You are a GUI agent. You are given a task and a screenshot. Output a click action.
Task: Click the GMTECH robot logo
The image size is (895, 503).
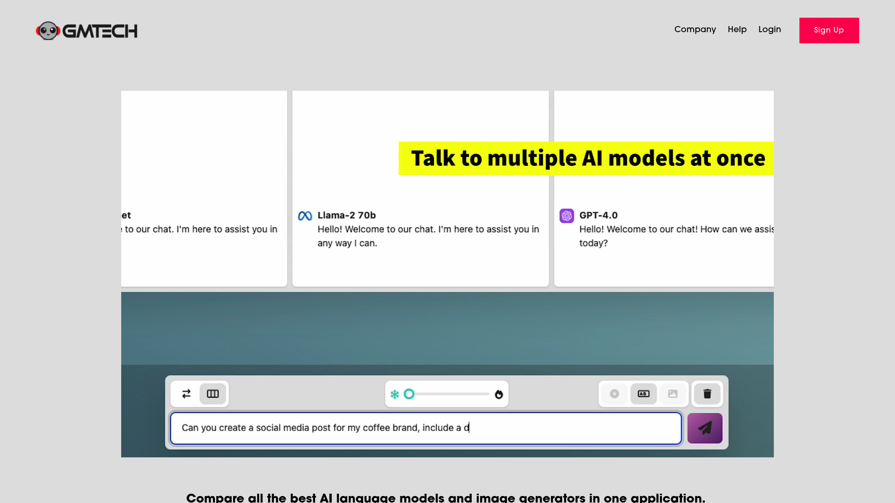87,31
